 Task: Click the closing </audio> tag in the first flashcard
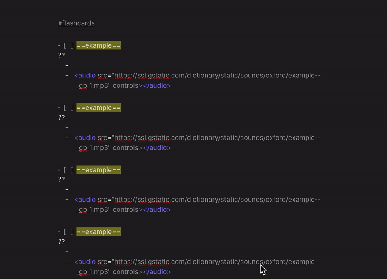pyautogui.click(x=157, y=85)
